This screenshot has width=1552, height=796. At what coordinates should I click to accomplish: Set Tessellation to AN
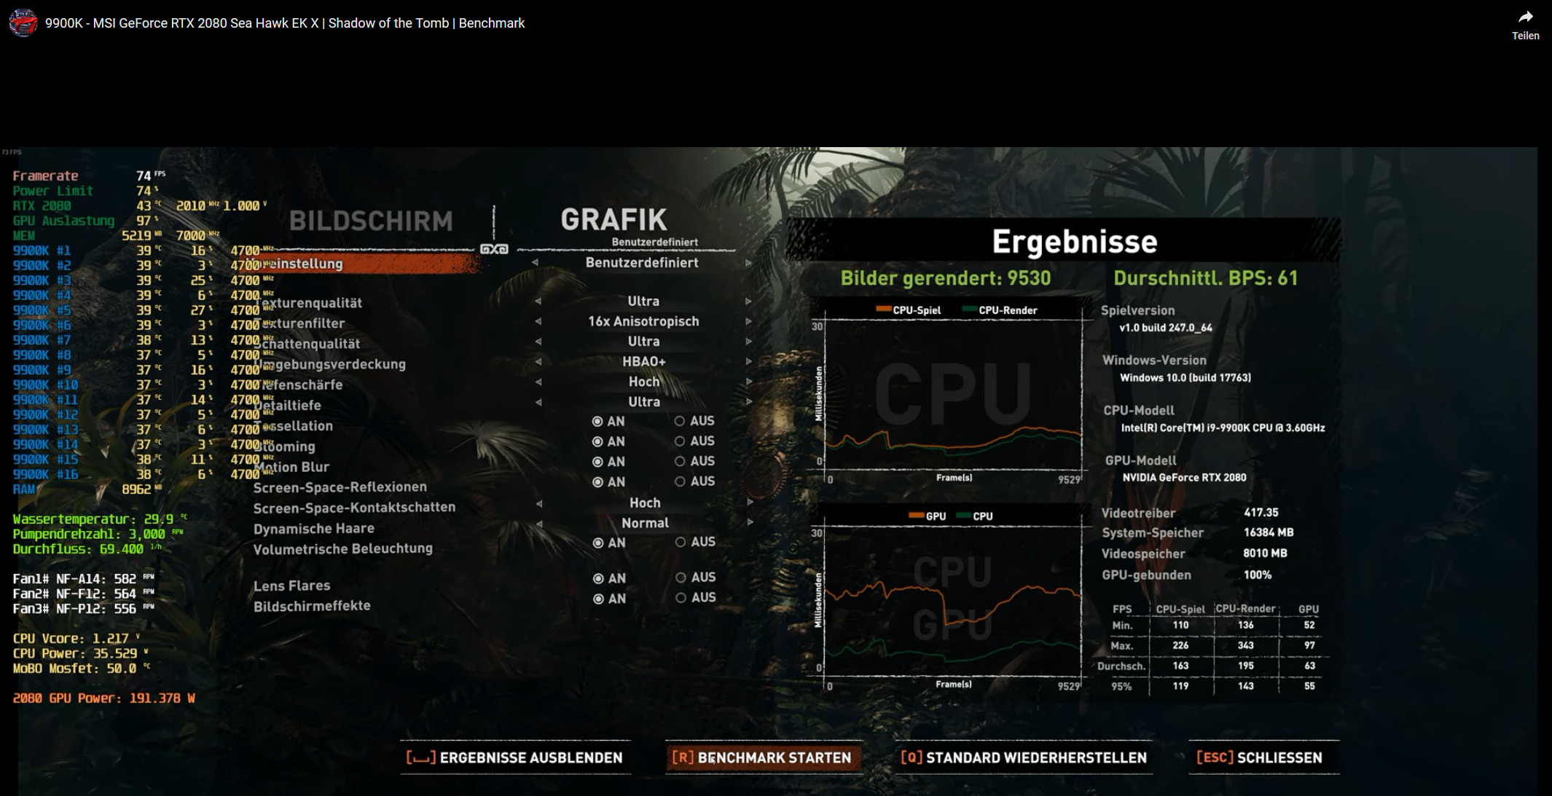pyautogui.click(x=608, y=421)
